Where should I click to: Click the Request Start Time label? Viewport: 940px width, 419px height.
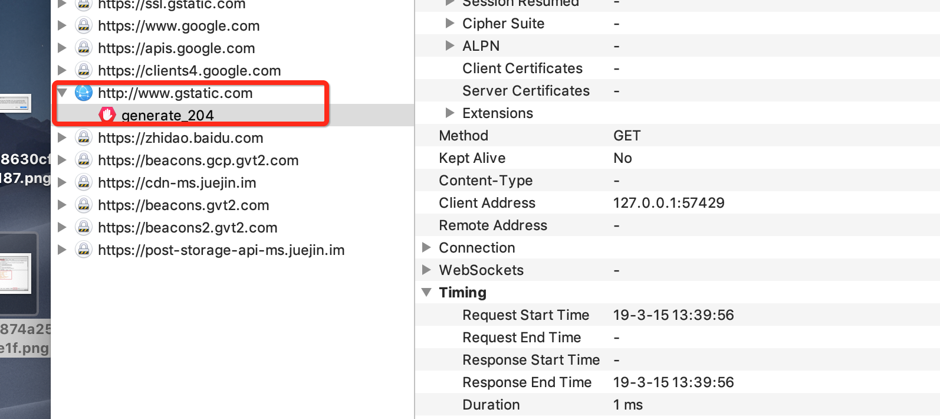tap(526, 315)
